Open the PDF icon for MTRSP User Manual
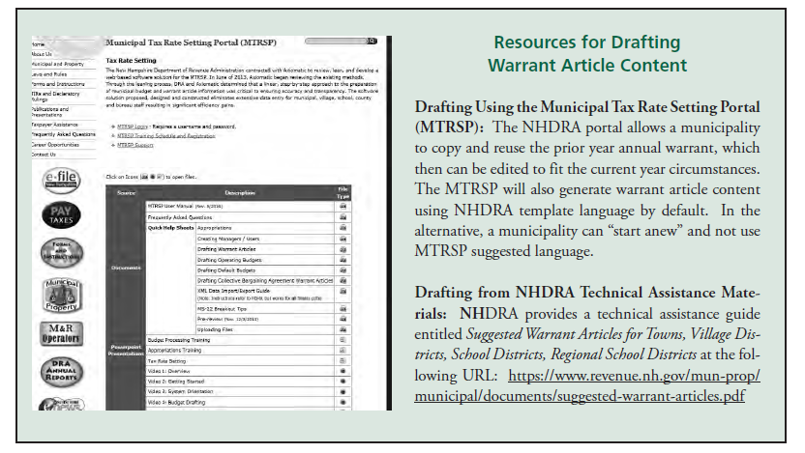Viewport: 805px width, 453px height. click(343, 206)
